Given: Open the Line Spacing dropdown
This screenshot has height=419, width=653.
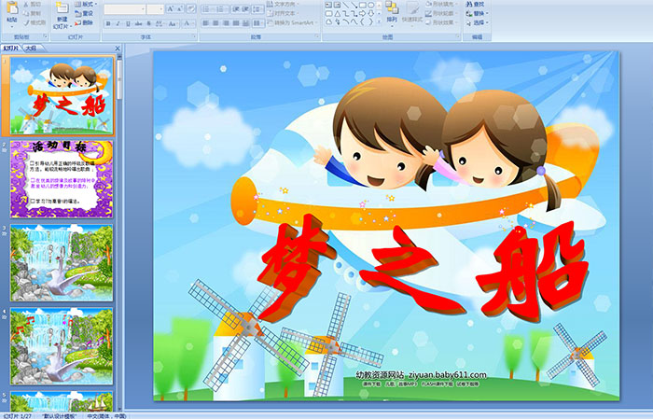Looking at the screenshot, I should (x=258, y=8).
